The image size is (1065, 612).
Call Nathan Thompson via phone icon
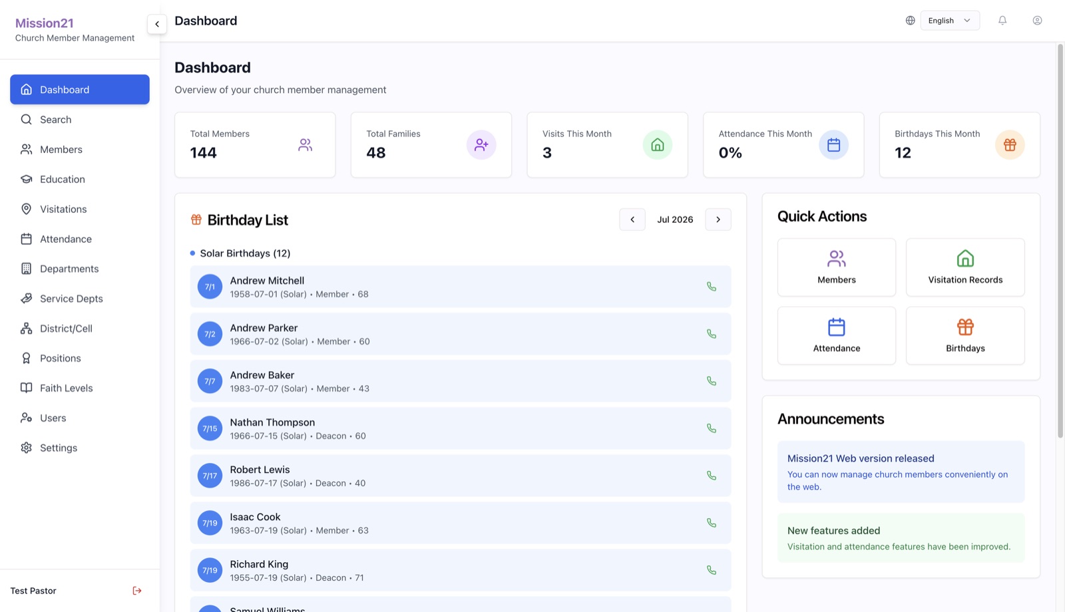(x=712, y=428)
